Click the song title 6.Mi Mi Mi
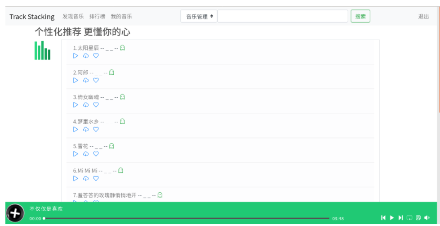 click(85, 171)
